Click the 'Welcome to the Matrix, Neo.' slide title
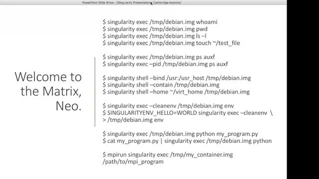319x179 pixels. click(x=48, y=91)
